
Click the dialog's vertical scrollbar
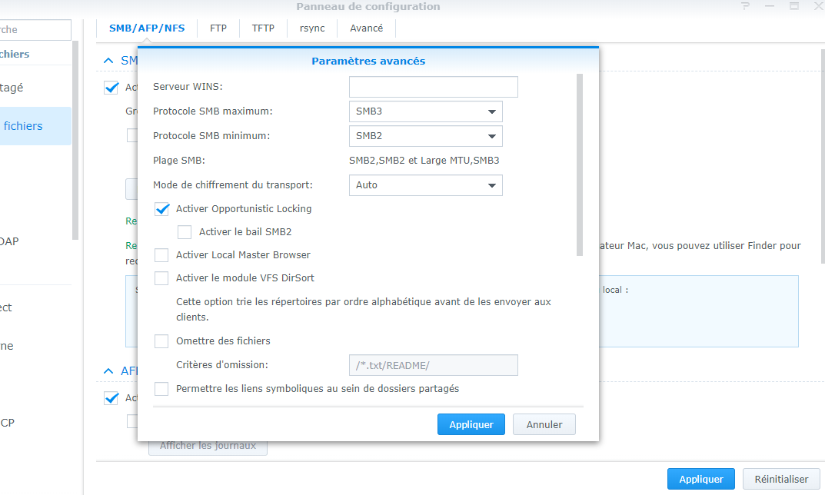click(580, 164)
